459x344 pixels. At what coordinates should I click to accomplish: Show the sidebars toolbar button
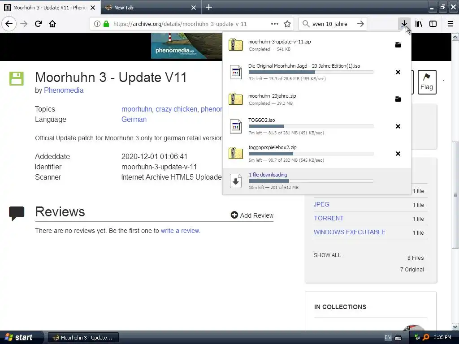click(x=433, y=24)
